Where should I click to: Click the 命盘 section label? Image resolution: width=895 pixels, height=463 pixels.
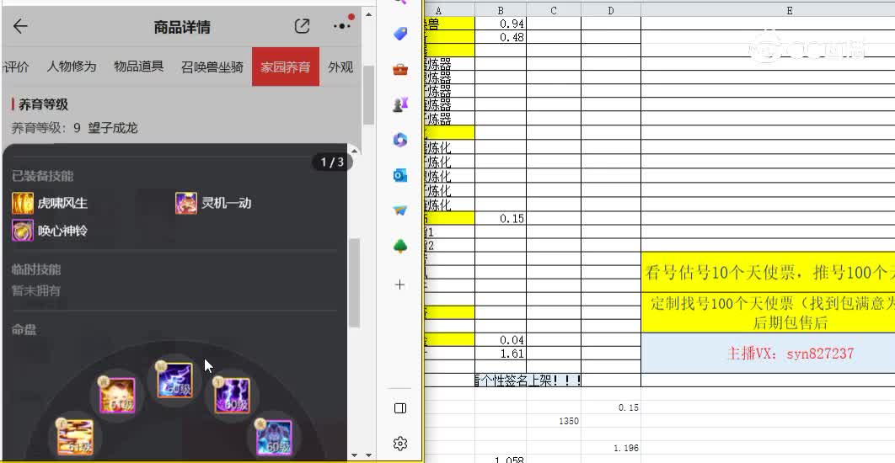(24, 330)
